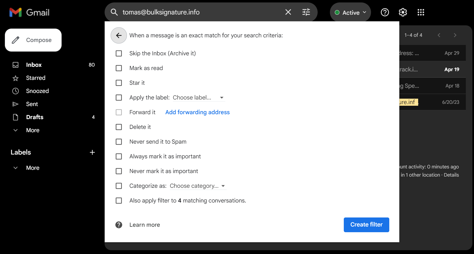Screen dimensions: 474x254
Task: Clear the search with the X icon
Action: tap(288, 12)
